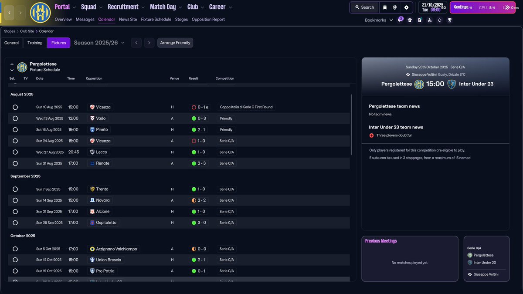Click the Arzignano Valchiampo club crest
The width and height of the screenshot is (523, 294).
point(92,249)
